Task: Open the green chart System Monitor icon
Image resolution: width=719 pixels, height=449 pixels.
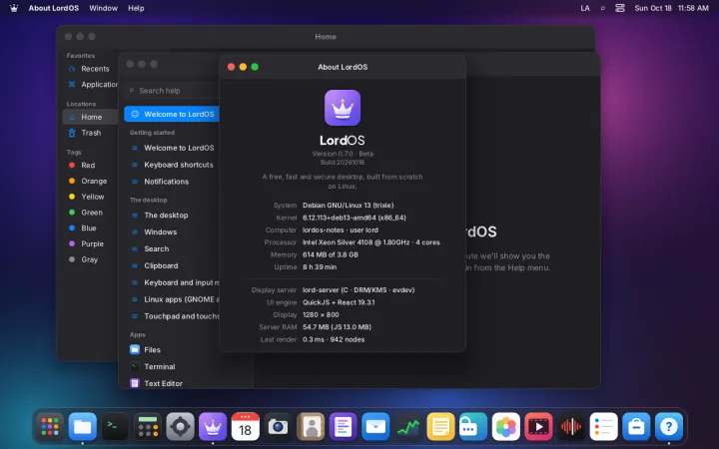Action: (408, 427)
